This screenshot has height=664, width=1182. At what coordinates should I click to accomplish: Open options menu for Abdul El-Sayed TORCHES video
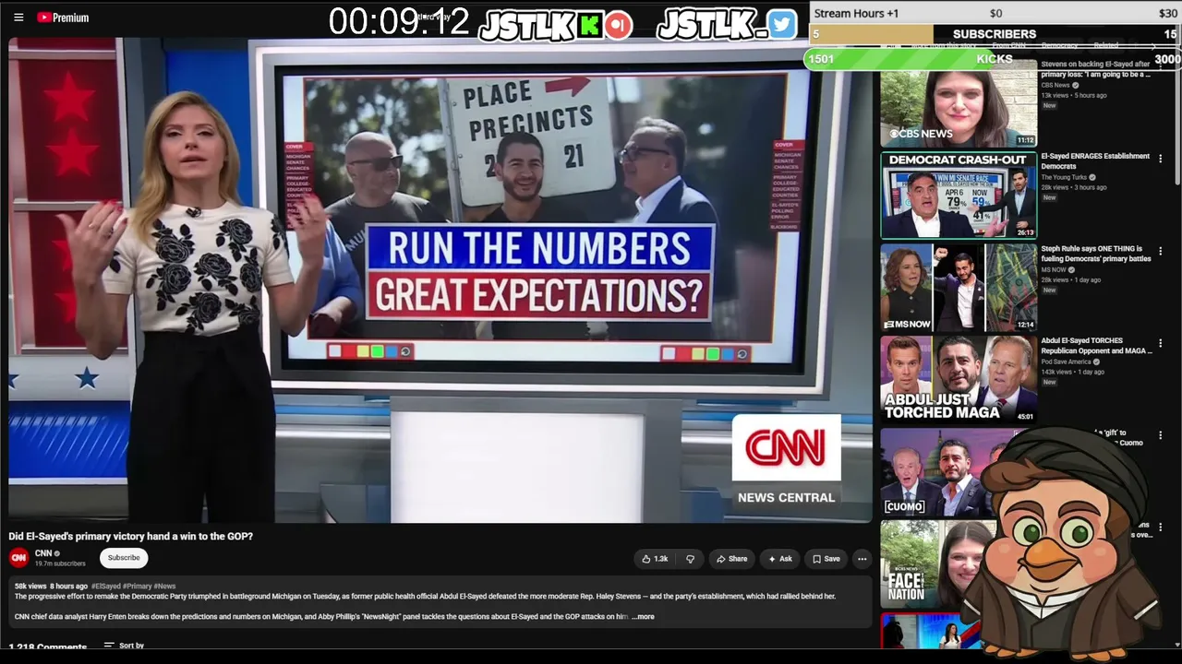[1161, 343]
